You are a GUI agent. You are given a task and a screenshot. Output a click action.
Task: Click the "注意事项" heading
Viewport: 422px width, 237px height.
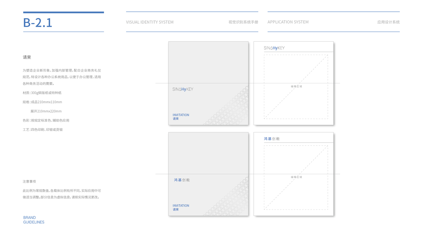pos(29,181)
